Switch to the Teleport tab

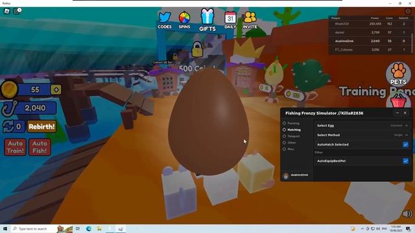pyautogui.click(x=291, y=137)
